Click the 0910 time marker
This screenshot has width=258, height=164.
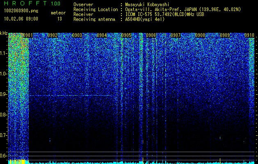click(249, 35)
